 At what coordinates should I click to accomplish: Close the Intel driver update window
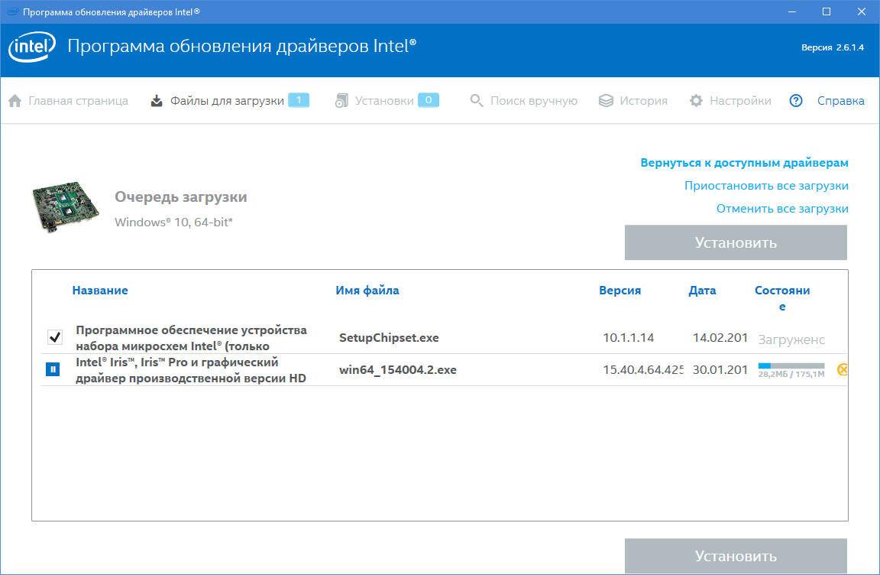pyautogui.click(x=862, y=11)
